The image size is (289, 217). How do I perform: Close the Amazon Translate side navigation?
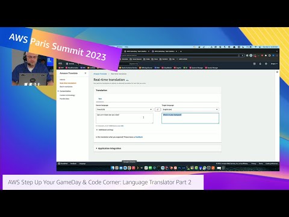click(x=85, y=73)
